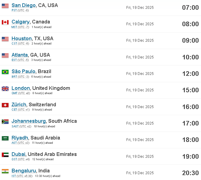Screen dimensions: 201x180
Task: Click the South Africa flag icon
Action: [5, 122]
